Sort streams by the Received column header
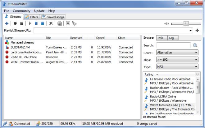Image resolution: width=205 pixels, height=128 pixels. pyautogui.click(x=79, y=38)
